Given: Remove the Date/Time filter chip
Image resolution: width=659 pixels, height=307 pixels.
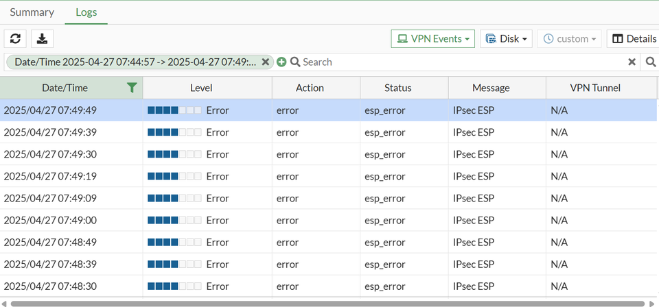Looking at the screenshot, I should [x=266, y=62].
